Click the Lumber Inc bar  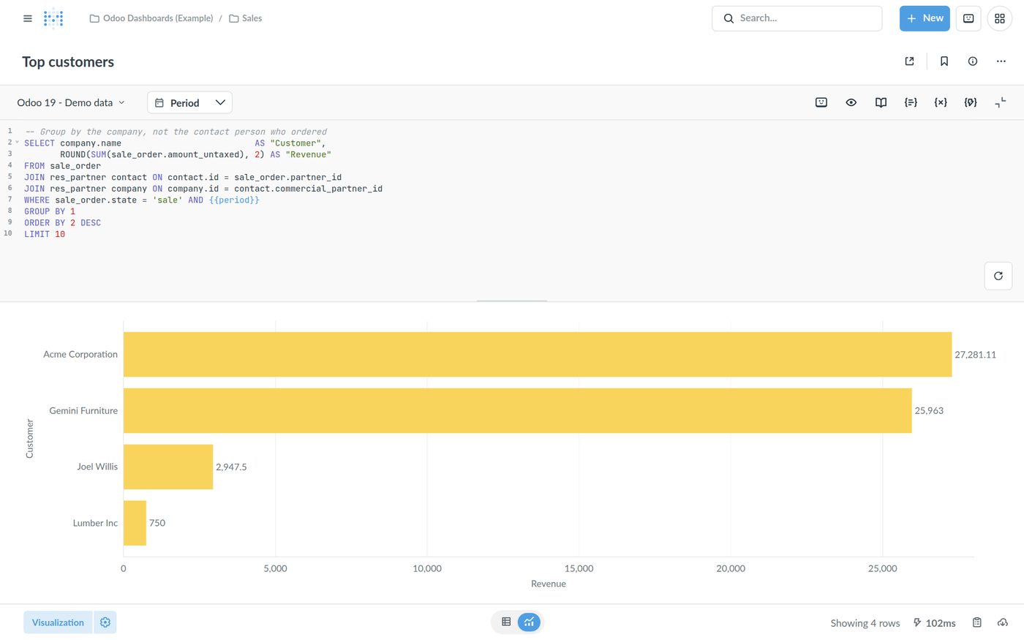(x=135, y=523)
